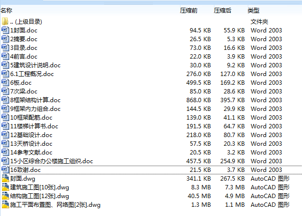The width and height of the screenshot is (302, 216).
Task: Click the 文件夹 type cell
Action: pyautogui.click(x=259, y=22)
